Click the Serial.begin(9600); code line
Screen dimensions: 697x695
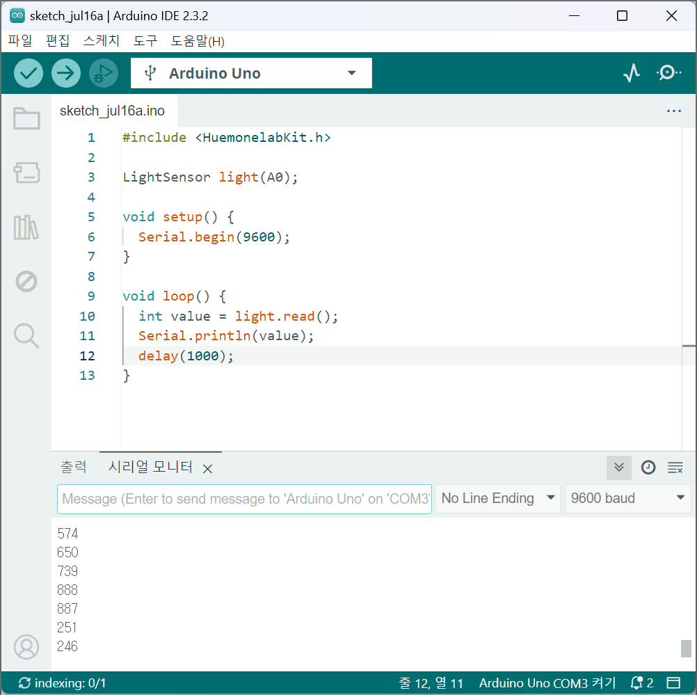[x=214, y=237]
